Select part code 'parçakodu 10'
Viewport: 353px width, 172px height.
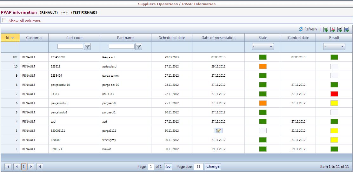click(60, 85)
